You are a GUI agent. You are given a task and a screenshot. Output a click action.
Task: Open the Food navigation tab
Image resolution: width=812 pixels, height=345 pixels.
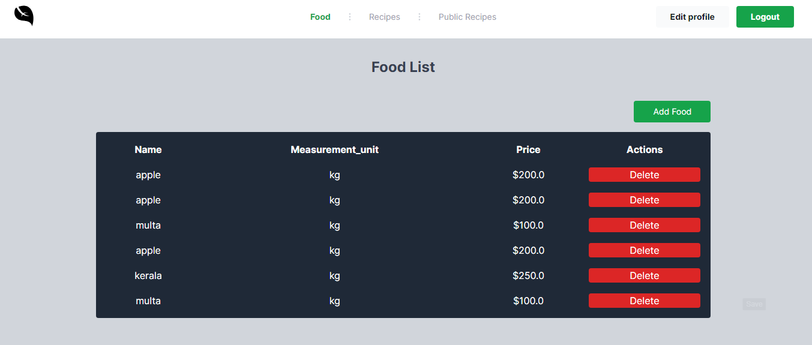[320, 17]
